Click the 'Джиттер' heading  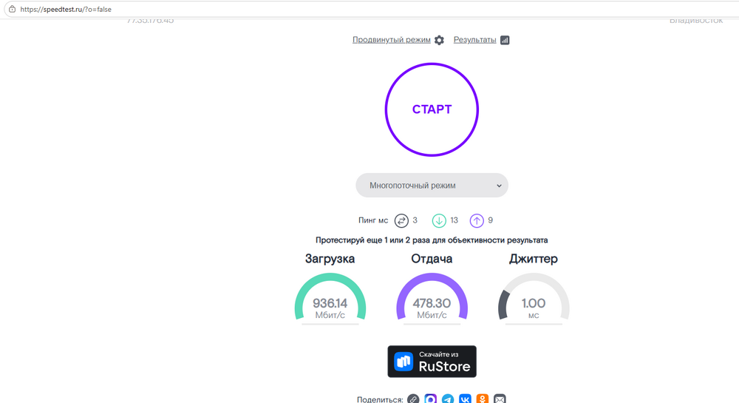pos(534,259)
